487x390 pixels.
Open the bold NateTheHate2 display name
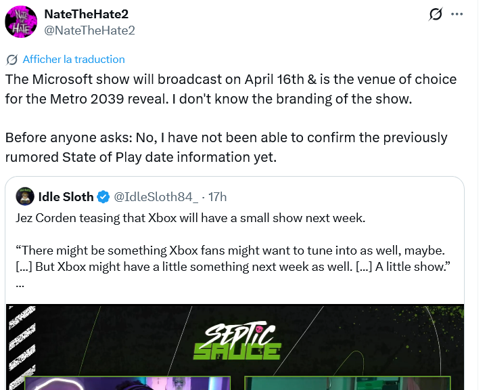pyautogui.click(x=85, y=14)
